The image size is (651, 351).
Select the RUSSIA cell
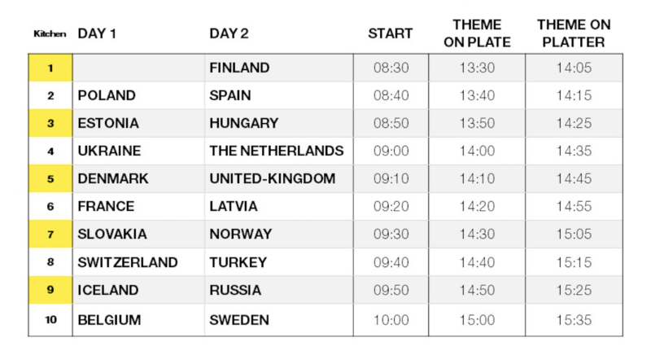click(x=278, y=290)
